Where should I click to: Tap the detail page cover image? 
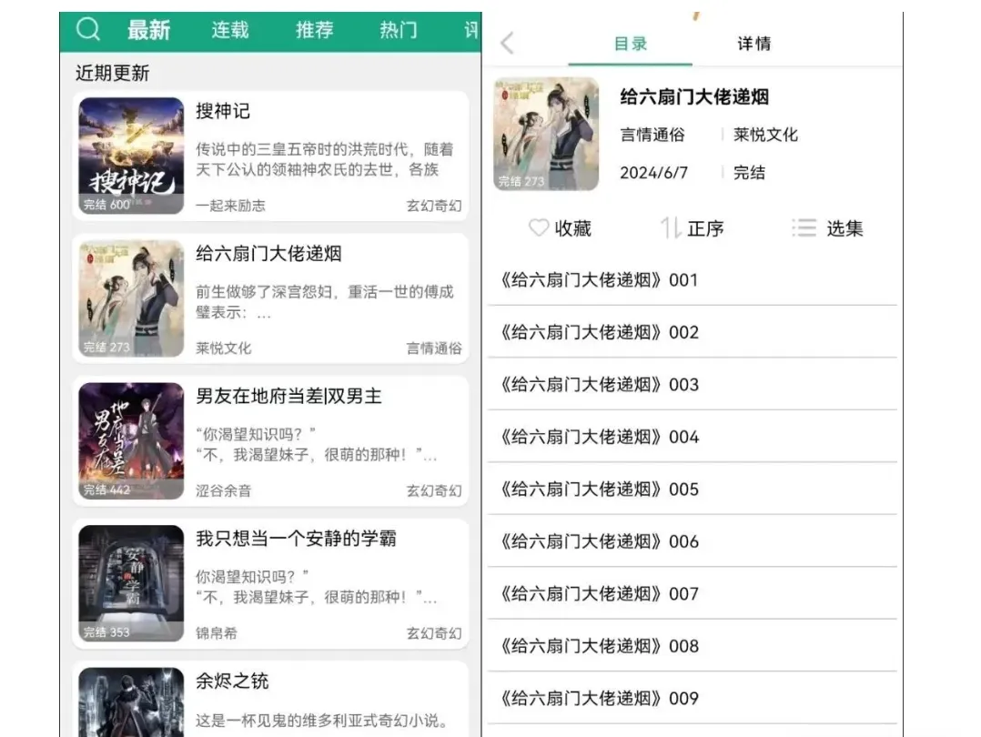546,134
